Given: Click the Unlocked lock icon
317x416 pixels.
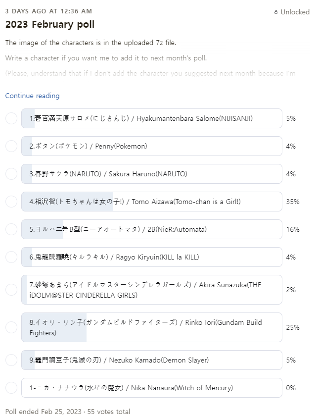Looking at the screenshot, I should coord(276,12).
